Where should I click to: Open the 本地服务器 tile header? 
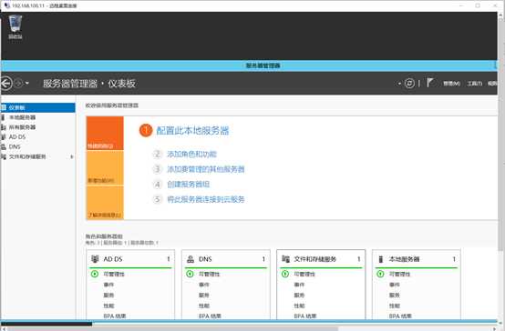click(x=417, y=259)
